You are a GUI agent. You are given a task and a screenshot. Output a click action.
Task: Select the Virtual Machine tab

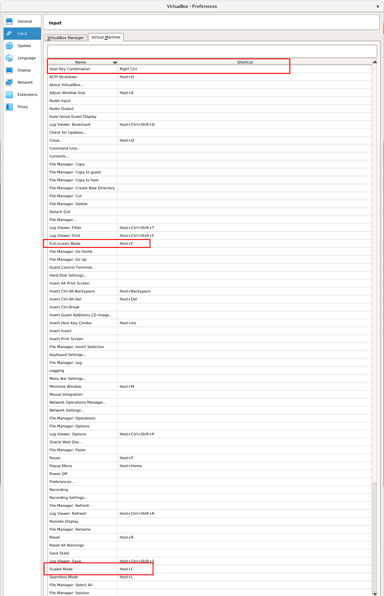coord(106,37)
